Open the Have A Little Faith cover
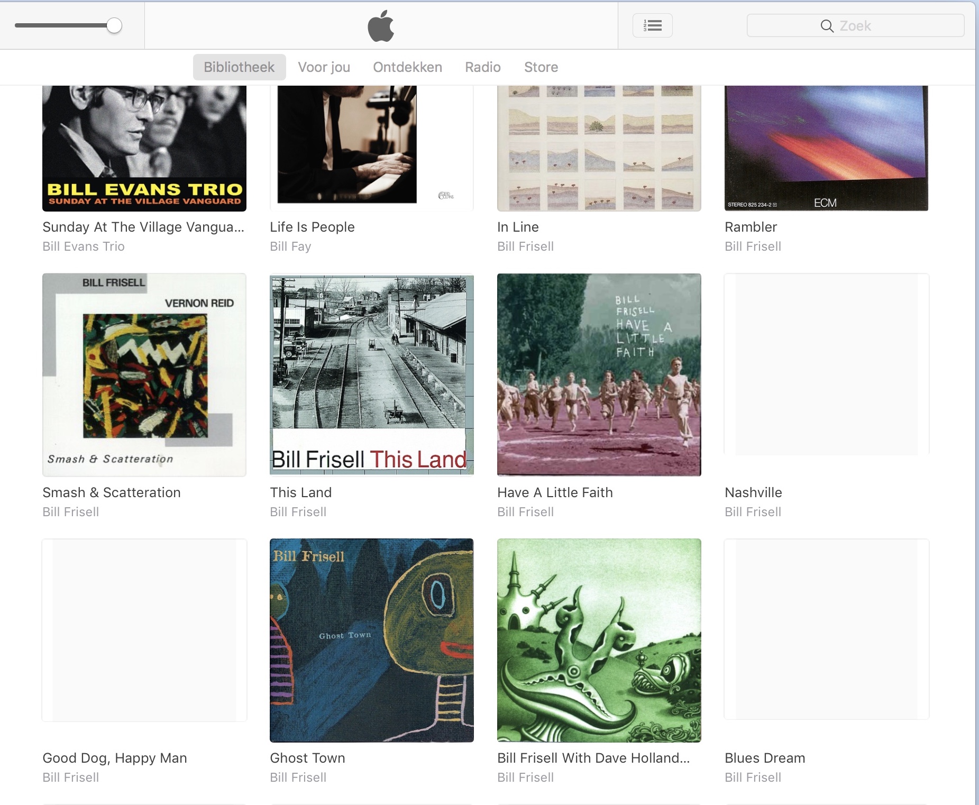This screenshot has height=805, width=979. pyautogui.click(x=599, y=375)
